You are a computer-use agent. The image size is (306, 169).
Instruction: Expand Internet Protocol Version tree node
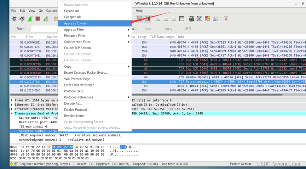point(12,109)
